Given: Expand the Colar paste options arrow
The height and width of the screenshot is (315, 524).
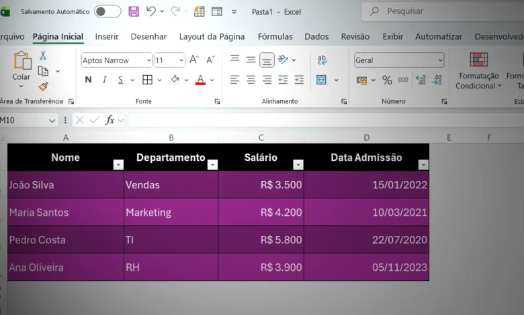Looking at the screenshot, I should coord(21,86).
